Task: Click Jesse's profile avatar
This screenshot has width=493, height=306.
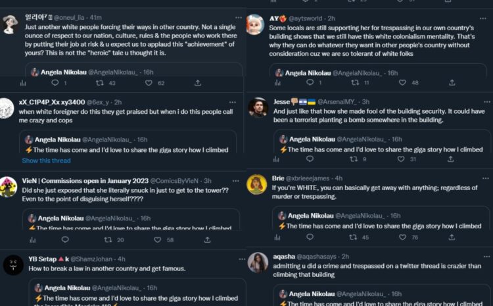Action: (257, 107)
